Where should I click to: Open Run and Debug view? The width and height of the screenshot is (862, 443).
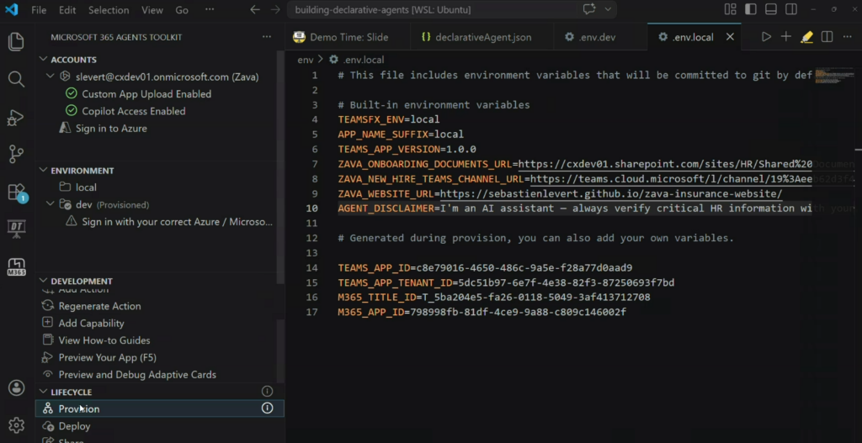coord(16,117)
